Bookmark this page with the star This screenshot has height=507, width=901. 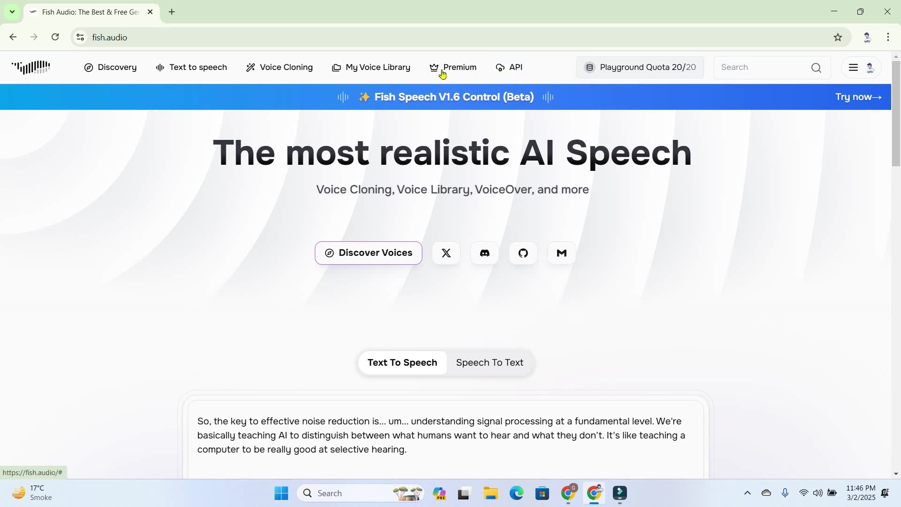[x=838, y=37]
